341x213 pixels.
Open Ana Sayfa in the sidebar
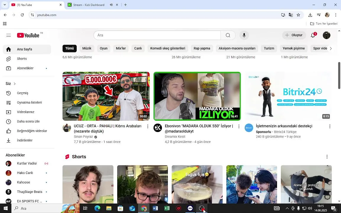click(27, 49)
